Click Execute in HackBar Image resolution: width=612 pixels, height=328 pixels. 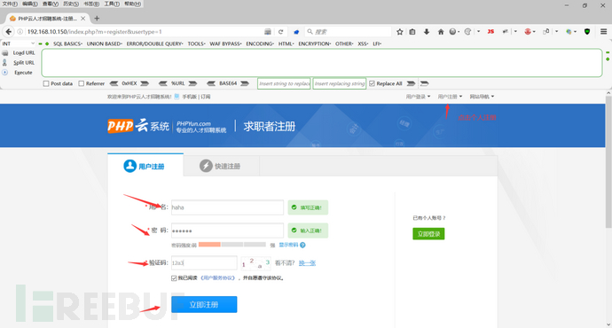click(x=23, y=73)
